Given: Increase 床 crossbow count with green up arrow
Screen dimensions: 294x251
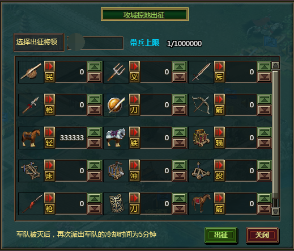Looking at the screenshot, I should click(95, 165).
